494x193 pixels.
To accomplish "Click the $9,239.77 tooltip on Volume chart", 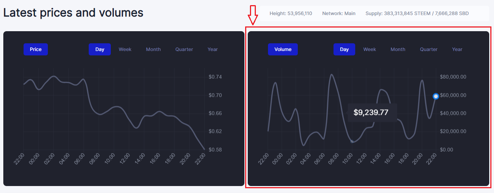I will click(371, 112).
